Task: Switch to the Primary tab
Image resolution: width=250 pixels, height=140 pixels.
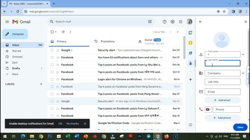Action: pyautogui.click(x=69, y=42)
